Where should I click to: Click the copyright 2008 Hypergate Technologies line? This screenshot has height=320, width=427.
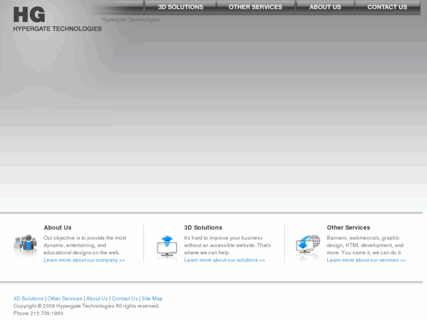[x=86, y=306]
